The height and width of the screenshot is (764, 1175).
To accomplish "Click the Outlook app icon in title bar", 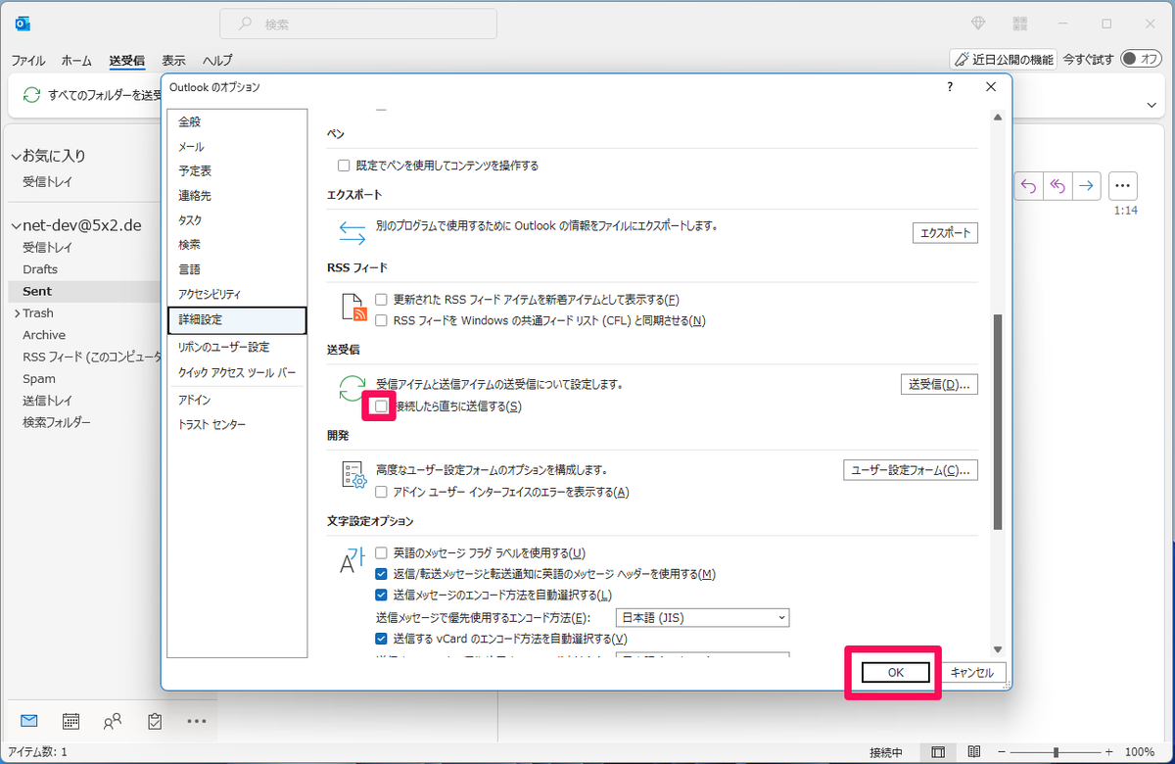I will click(23, 23).
